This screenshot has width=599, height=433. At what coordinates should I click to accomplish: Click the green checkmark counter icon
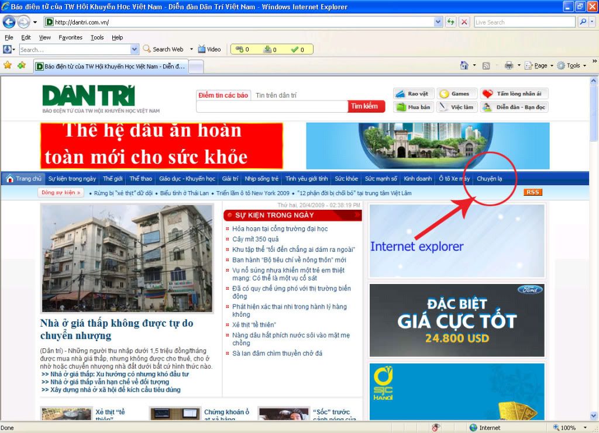[x=295, y=50]
